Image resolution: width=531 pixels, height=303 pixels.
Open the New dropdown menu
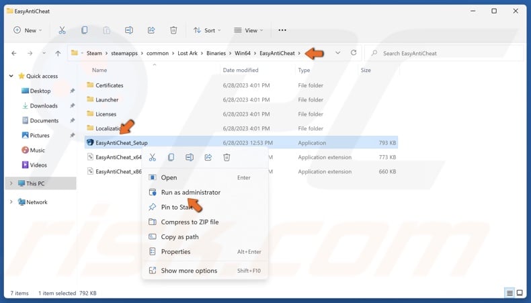[x=28, y=30]
